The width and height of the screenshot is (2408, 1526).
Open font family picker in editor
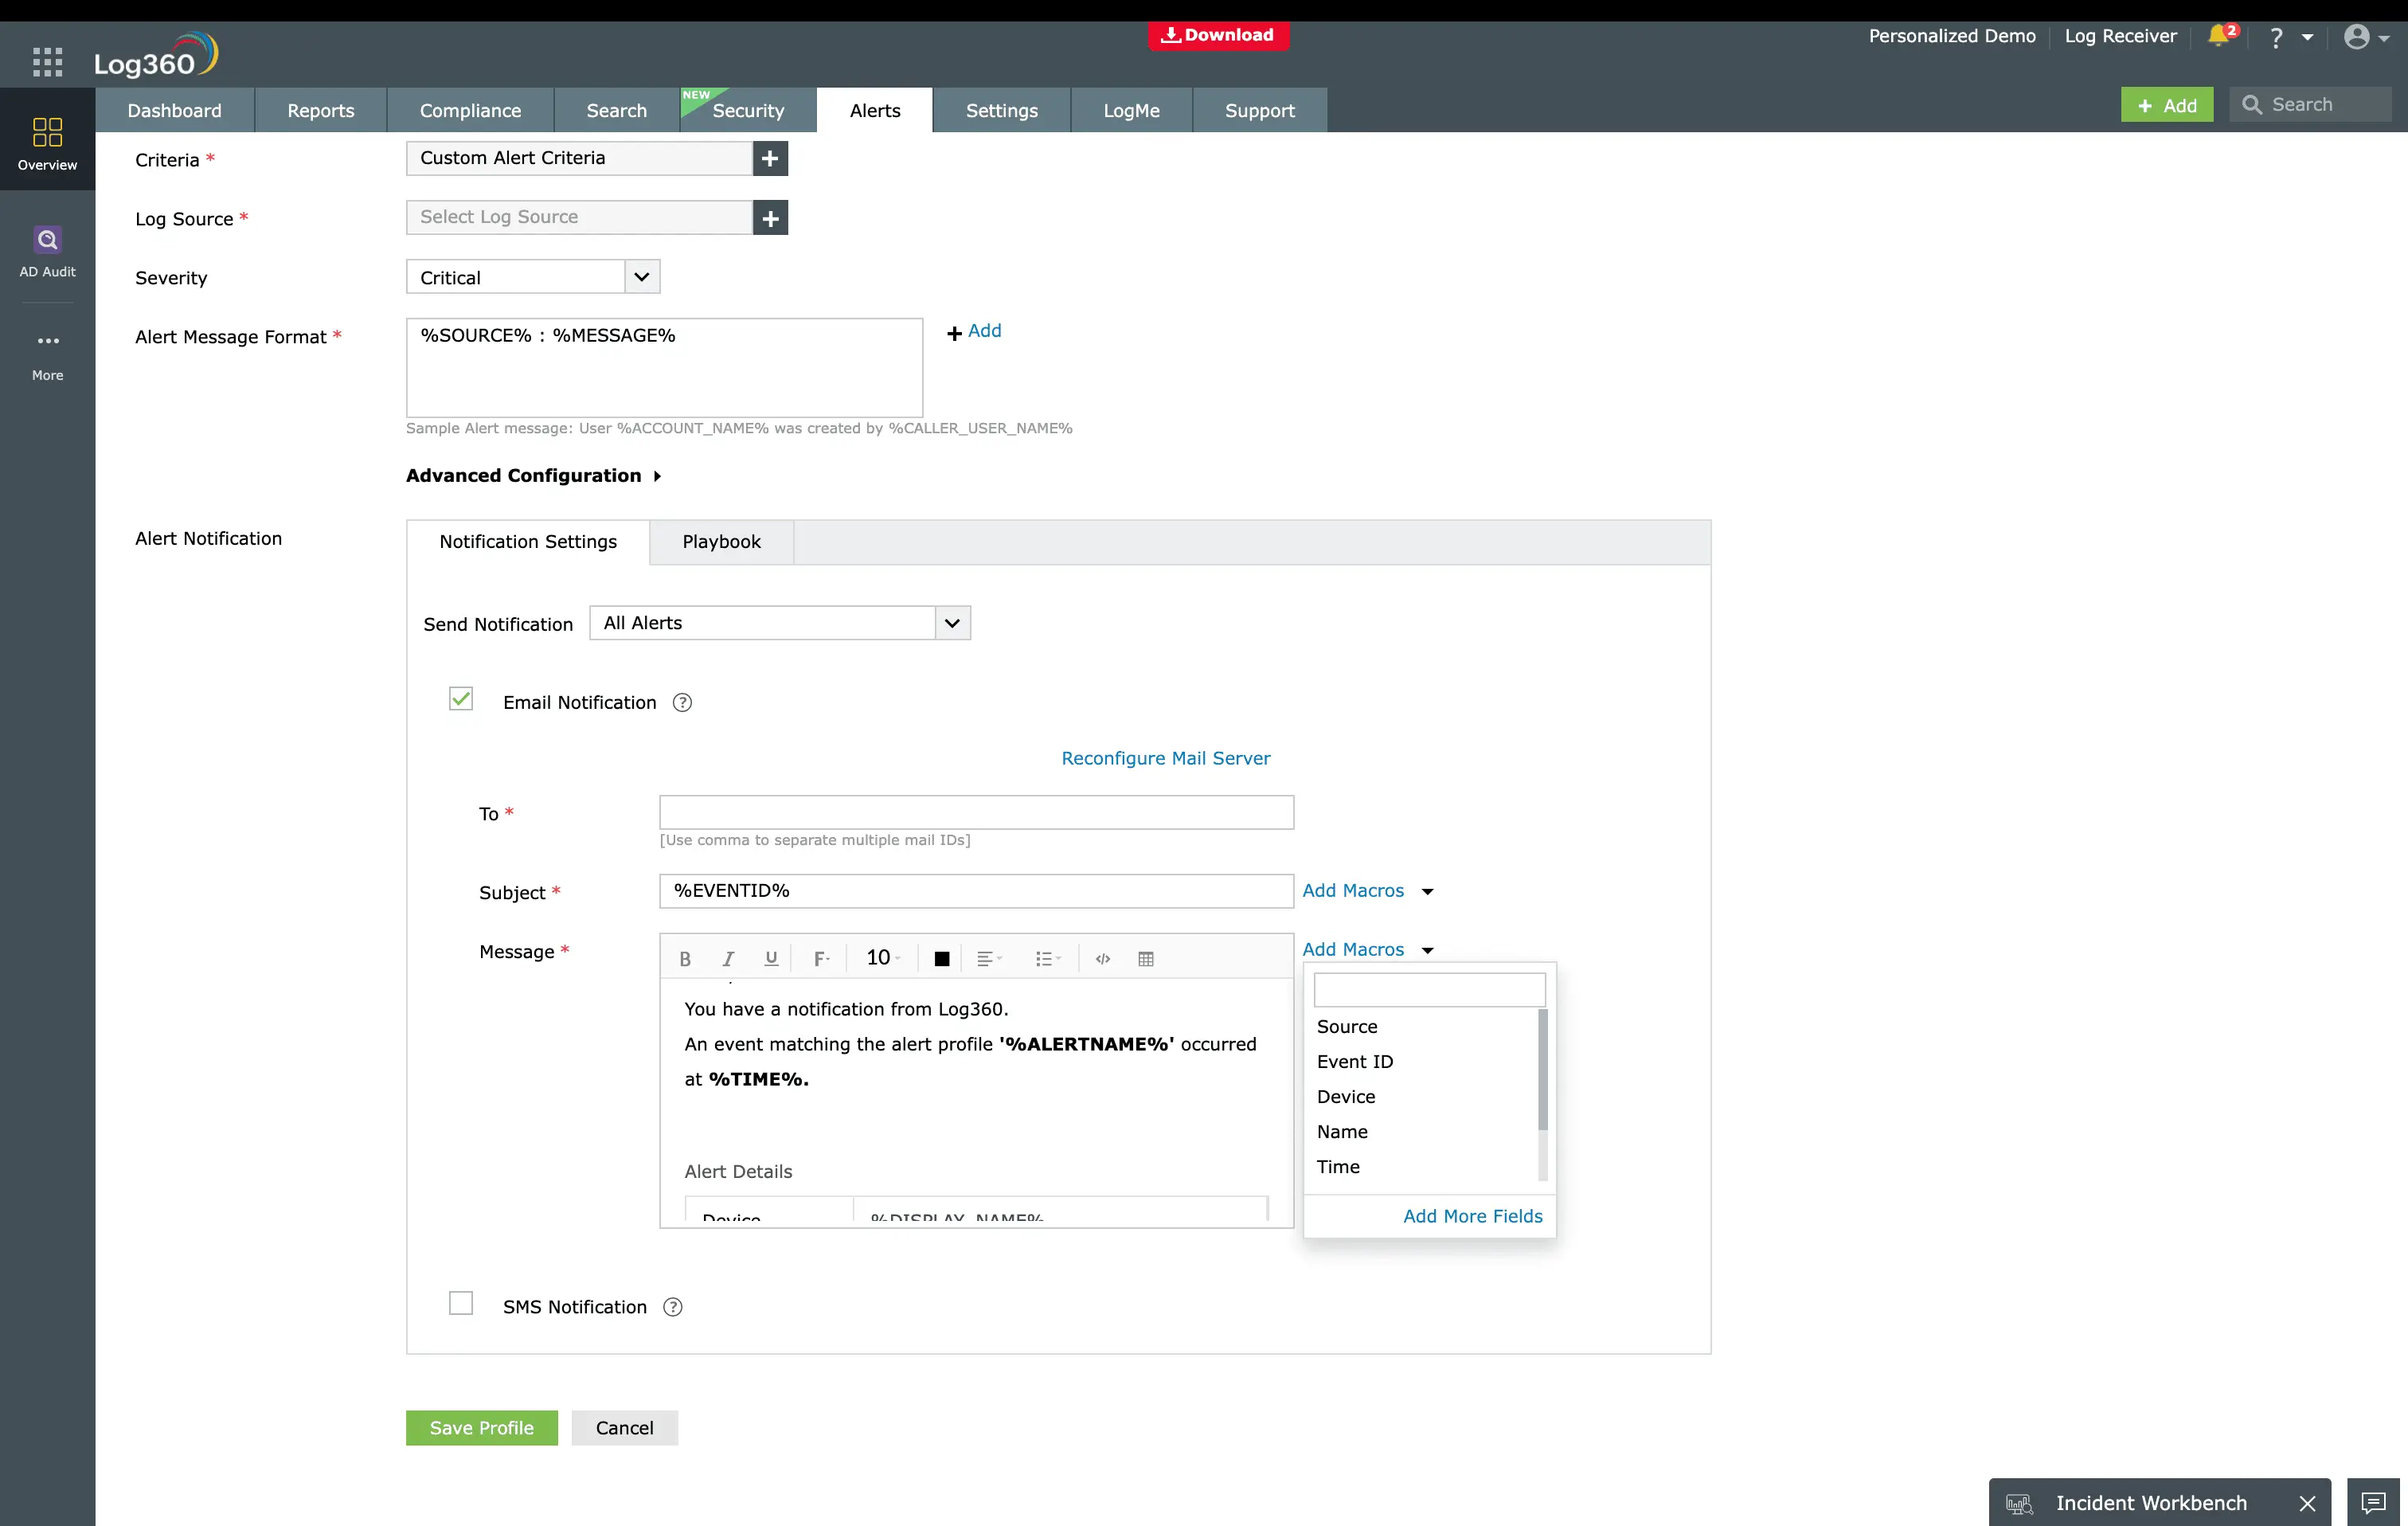[821, 958]
